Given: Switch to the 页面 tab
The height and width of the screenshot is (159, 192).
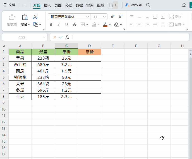Looking at the screenshot, I should coord(58,5).
